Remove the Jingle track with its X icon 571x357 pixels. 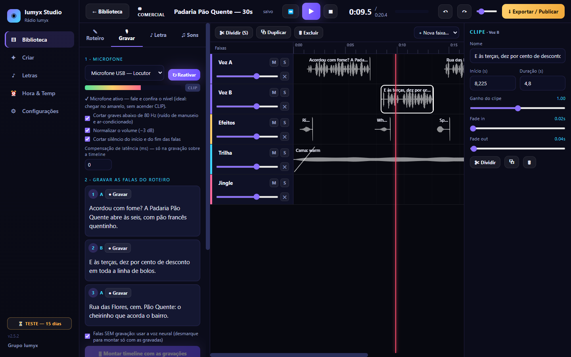285,197
